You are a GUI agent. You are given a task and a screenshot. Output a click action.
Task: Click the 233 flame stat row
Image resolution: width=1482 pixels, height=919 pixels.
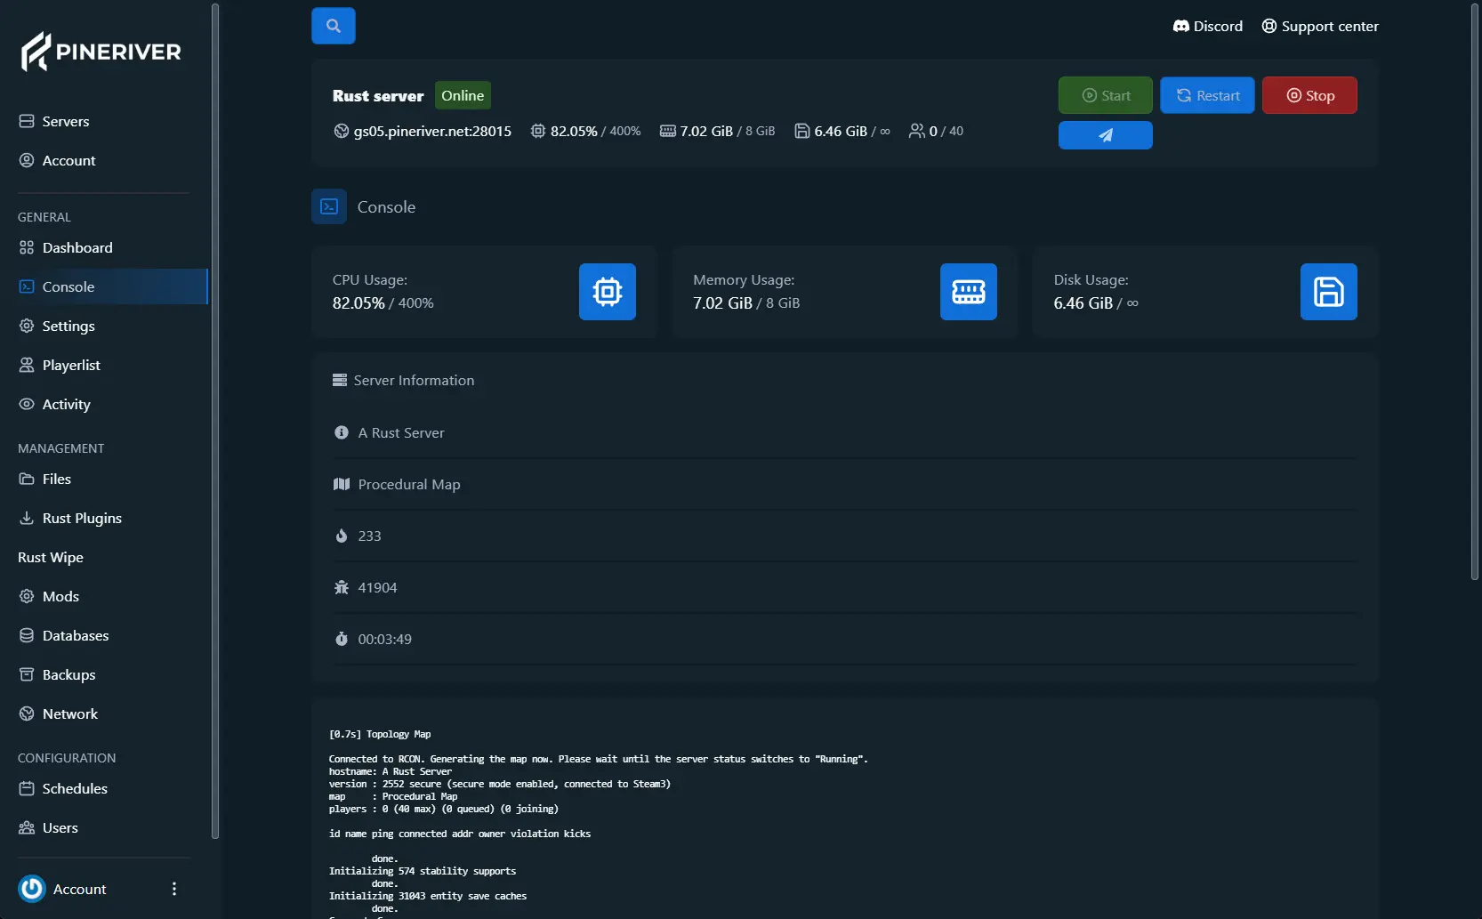[845, 536]
